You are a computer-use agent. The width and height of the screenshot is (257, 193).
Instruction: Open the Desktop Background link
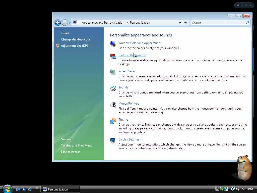click(132, 55)
